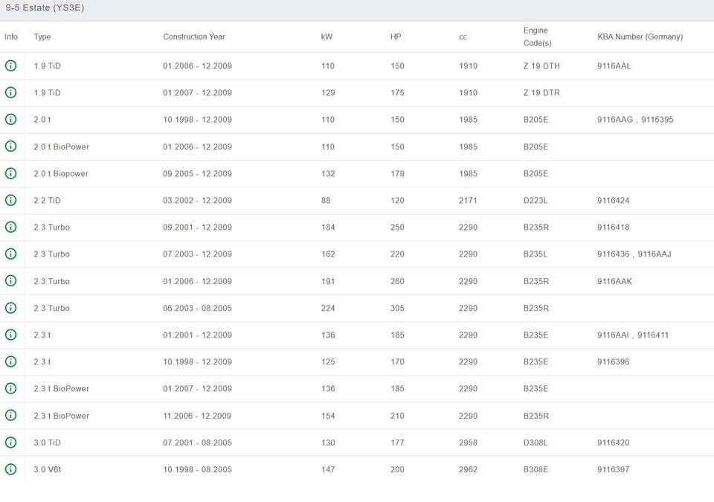This screenshot has width=714, height=502.
Task: Select the 2958 cc value
Action: (468, 443)
